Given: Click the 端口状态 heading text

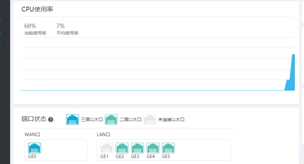Looking at the screenshot, I should click(x=34, y=119).
